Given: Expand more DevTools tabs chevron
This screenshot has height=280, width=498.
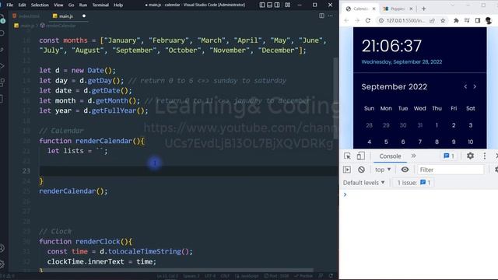Looking at the screenshot, I should (413, 156).
